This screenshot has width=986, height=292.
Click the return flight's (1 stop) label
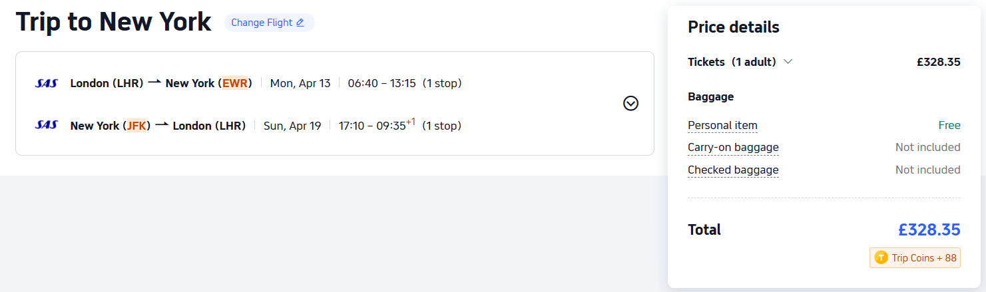(442, 126)
